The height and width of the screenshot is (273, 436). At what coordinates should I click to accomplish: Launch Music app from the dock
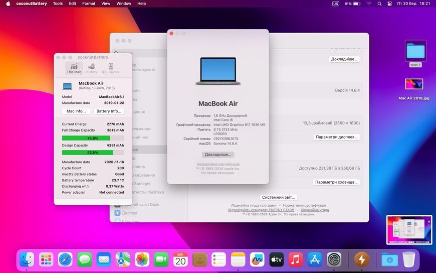(x=296, y=259)
